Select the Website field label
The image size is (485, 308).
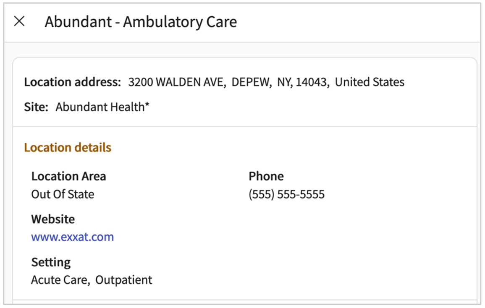click(53, 219)
